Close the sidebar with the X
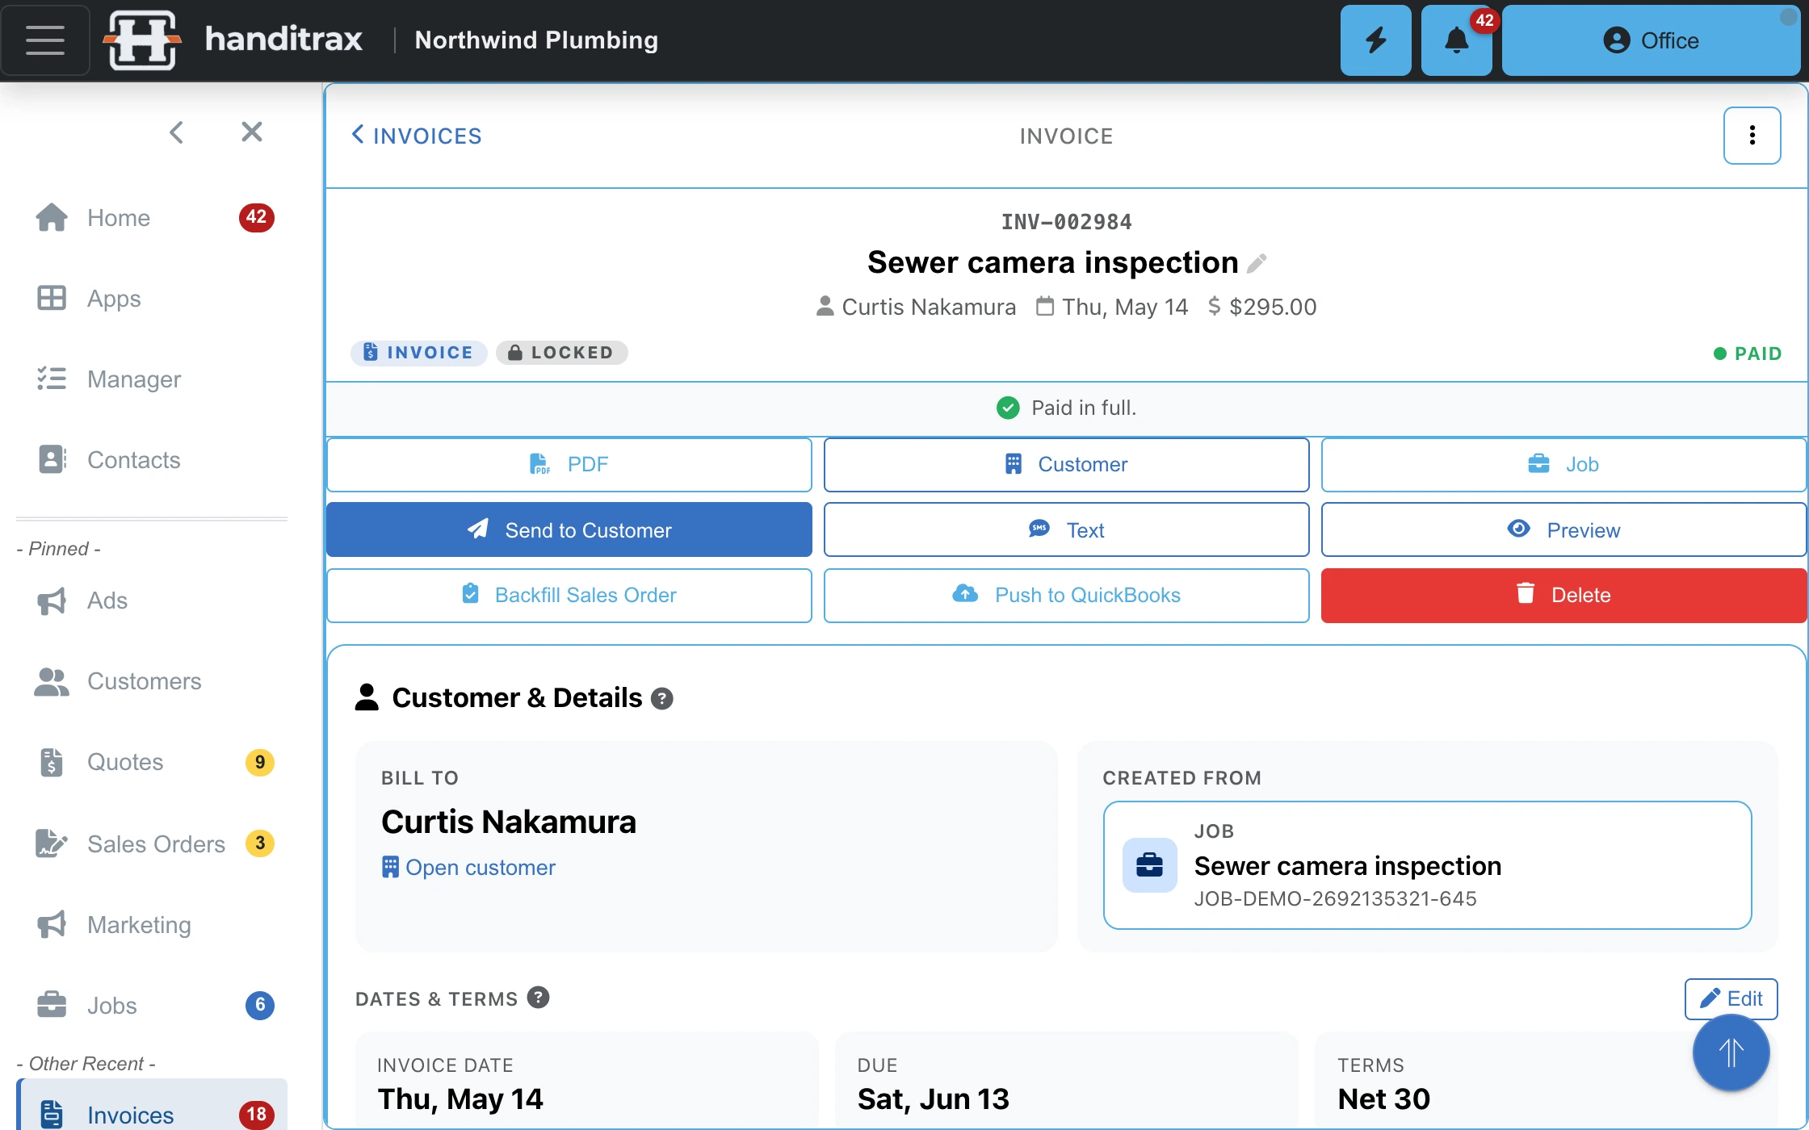 click(252, 132)
